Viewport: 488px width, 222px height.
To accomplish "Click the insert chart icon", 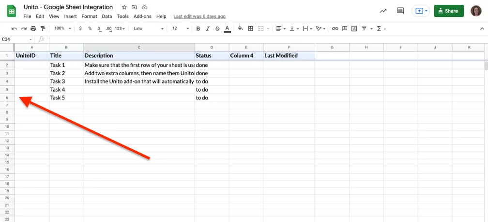I will coord(354,29).
